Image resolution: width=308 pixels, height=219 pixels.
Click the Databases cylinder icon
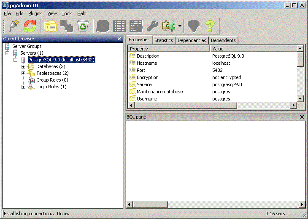(x=31, y=66)
